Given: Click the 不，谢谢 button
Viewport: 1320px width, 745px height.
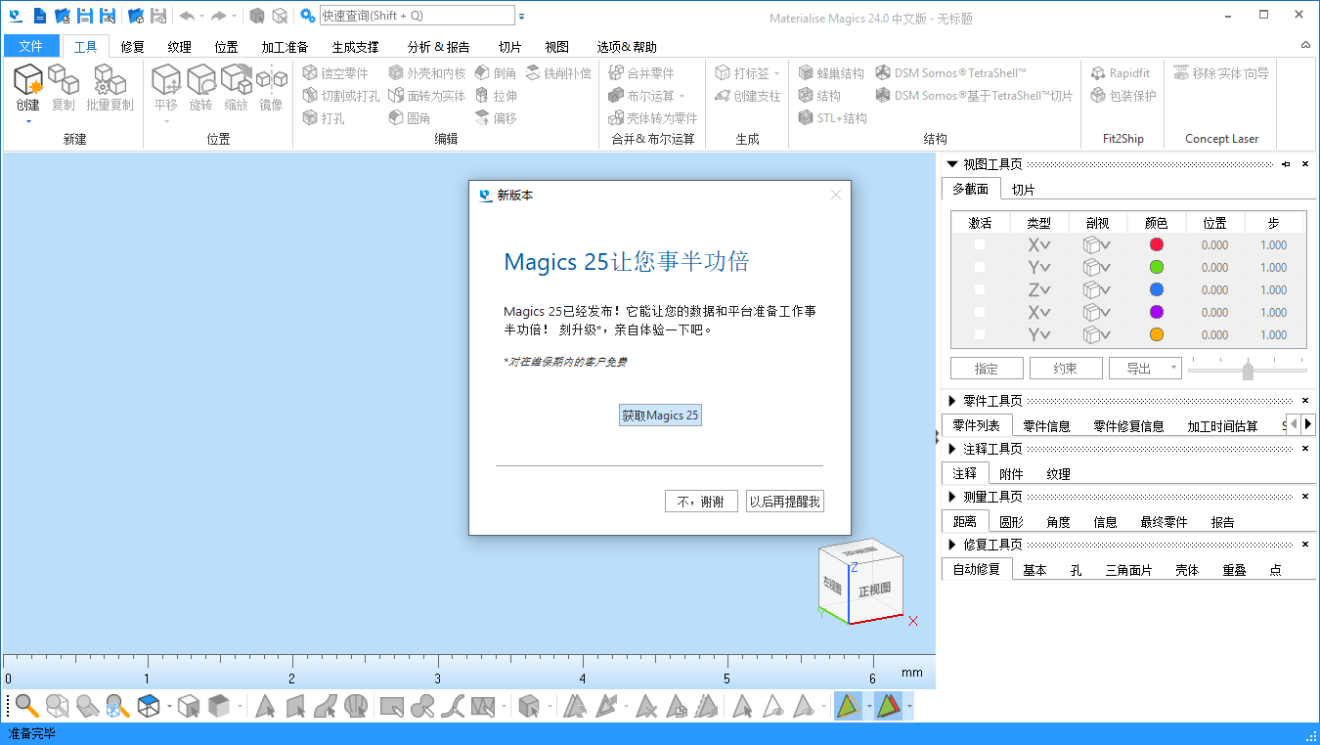Looking at the screenshot, I should point(700,502).
